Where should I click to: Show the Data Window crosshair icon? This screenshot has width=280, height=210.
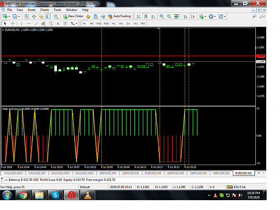pyautogui.click(x=34, y=17)
